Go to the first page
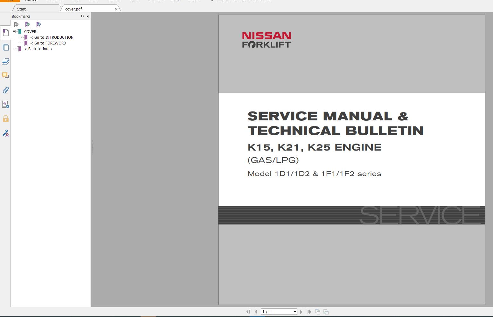 248,312
